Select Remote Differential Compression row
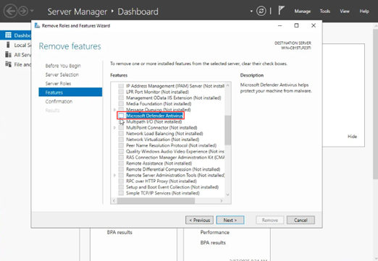Viewport: 378px width, 261px height. click(x=173, y=169)
